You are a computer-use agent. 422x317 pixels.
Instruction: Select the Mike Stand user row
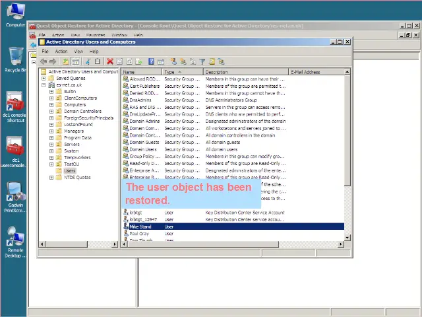click(x=233, y=227)
